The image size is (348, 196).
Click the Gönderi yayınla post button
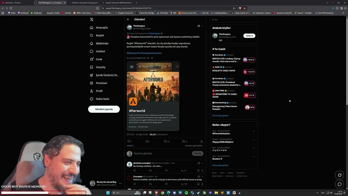(x=104, y=109)
